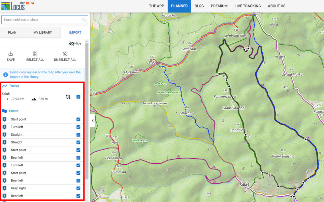Image resolution: width=324 pixels, height=202 pixels.
Task: Click the search magnifier icon
Action: pos(84,20)
